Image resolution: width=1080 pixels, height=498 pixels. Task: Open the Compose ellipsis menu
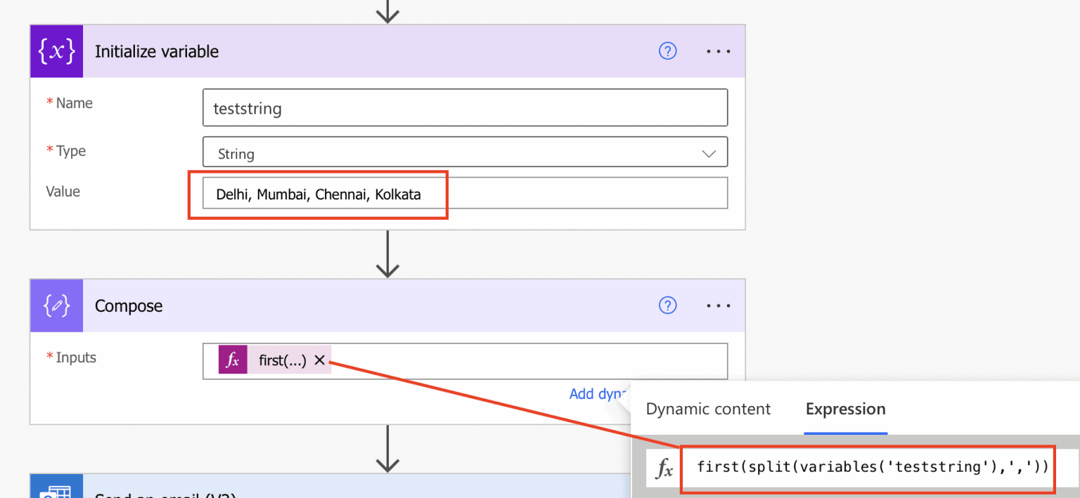718,306
